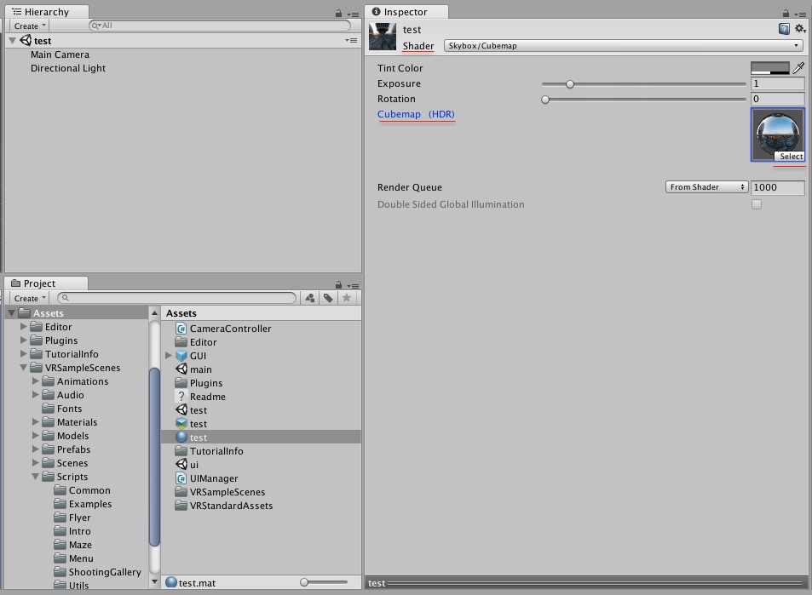Screen dimensions: 812x595
Task: Toggle Double Sided Global Illumination checkbox
Action: [x=757, y=204]
